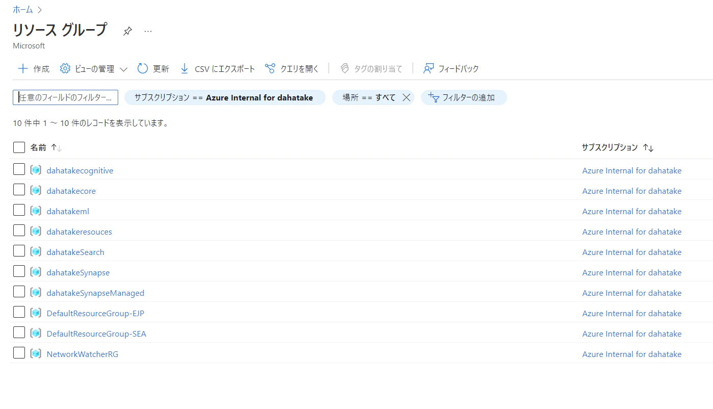Open the 場所 == すべて filter
The width and height of the screenshot is (713, 409).
369,97
